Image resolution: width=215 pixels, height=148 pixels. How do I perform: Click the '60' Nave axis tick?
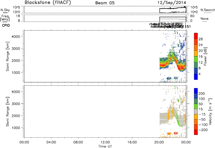pos(192,16)
